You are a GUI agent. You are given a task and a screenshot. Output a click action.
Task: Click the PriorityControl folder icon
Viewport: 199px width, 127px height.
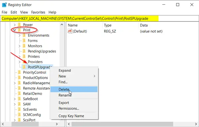[19, 72]
